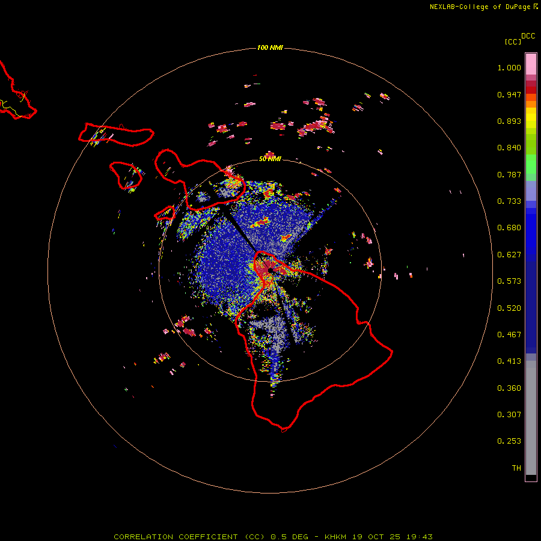Viewport: 541px width, 541px height.
Task: Click the 0.947 color scale value
Action: [509, 94]
